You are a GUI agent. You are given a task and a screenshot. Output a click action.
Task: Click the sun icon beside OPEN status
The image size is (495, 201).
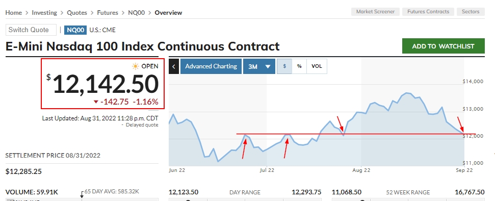pos(136,66)
